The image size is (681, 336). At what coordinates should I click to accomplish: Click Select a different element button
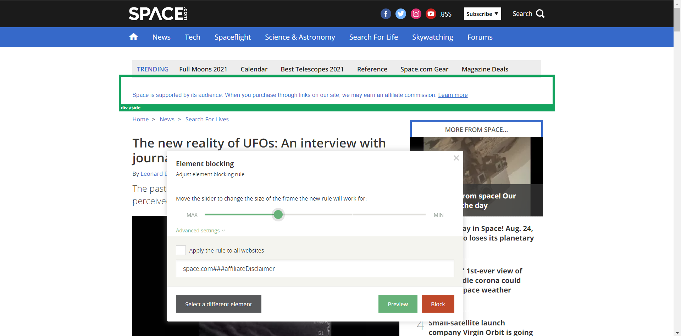click(218, 304)
